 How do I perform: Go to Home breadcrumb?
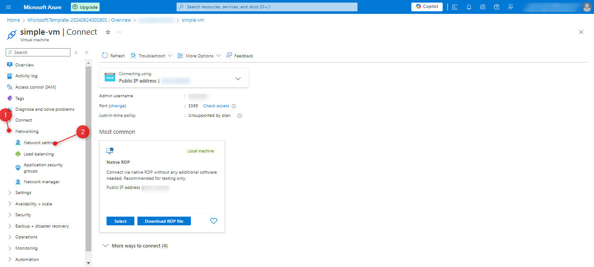pyautogui.click(x=13, y=20)
